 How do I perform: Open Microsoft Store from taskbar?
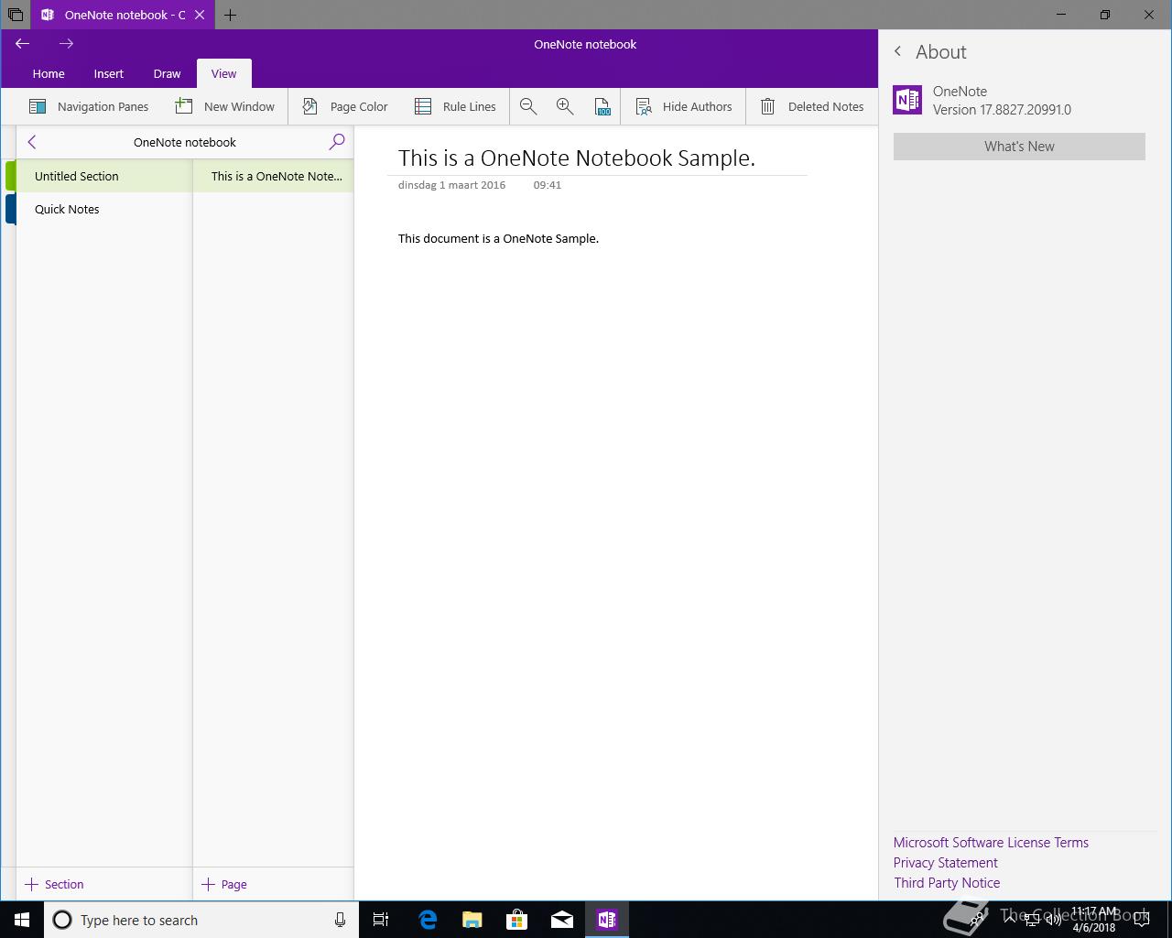coord(516,920)
